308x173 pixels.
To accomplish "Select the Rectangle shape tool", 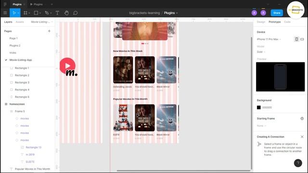I will [x=36, y=13].
